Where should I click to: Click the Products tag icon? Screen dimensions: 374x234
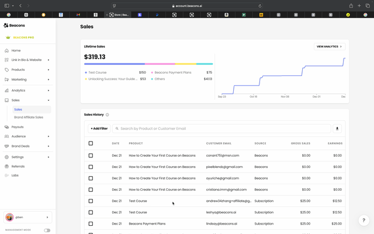coord(6,70)
